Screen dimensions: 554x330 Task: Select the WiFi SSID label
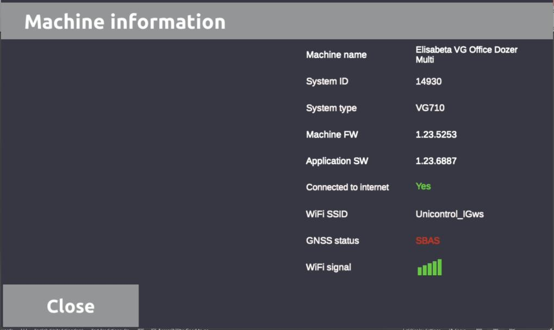pos(327,214)
